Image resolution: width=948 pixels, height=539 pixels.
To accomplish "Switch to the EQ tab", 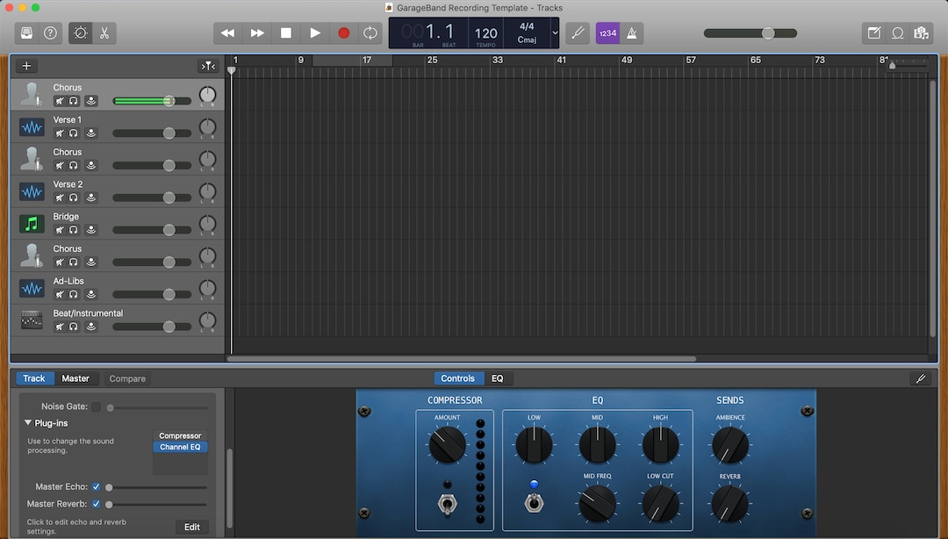I will [498, 378].
